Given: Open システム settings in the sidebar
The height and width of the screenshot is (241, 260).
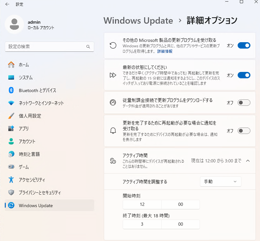Looking at the screenshot, I should click(x=50, y=77).
